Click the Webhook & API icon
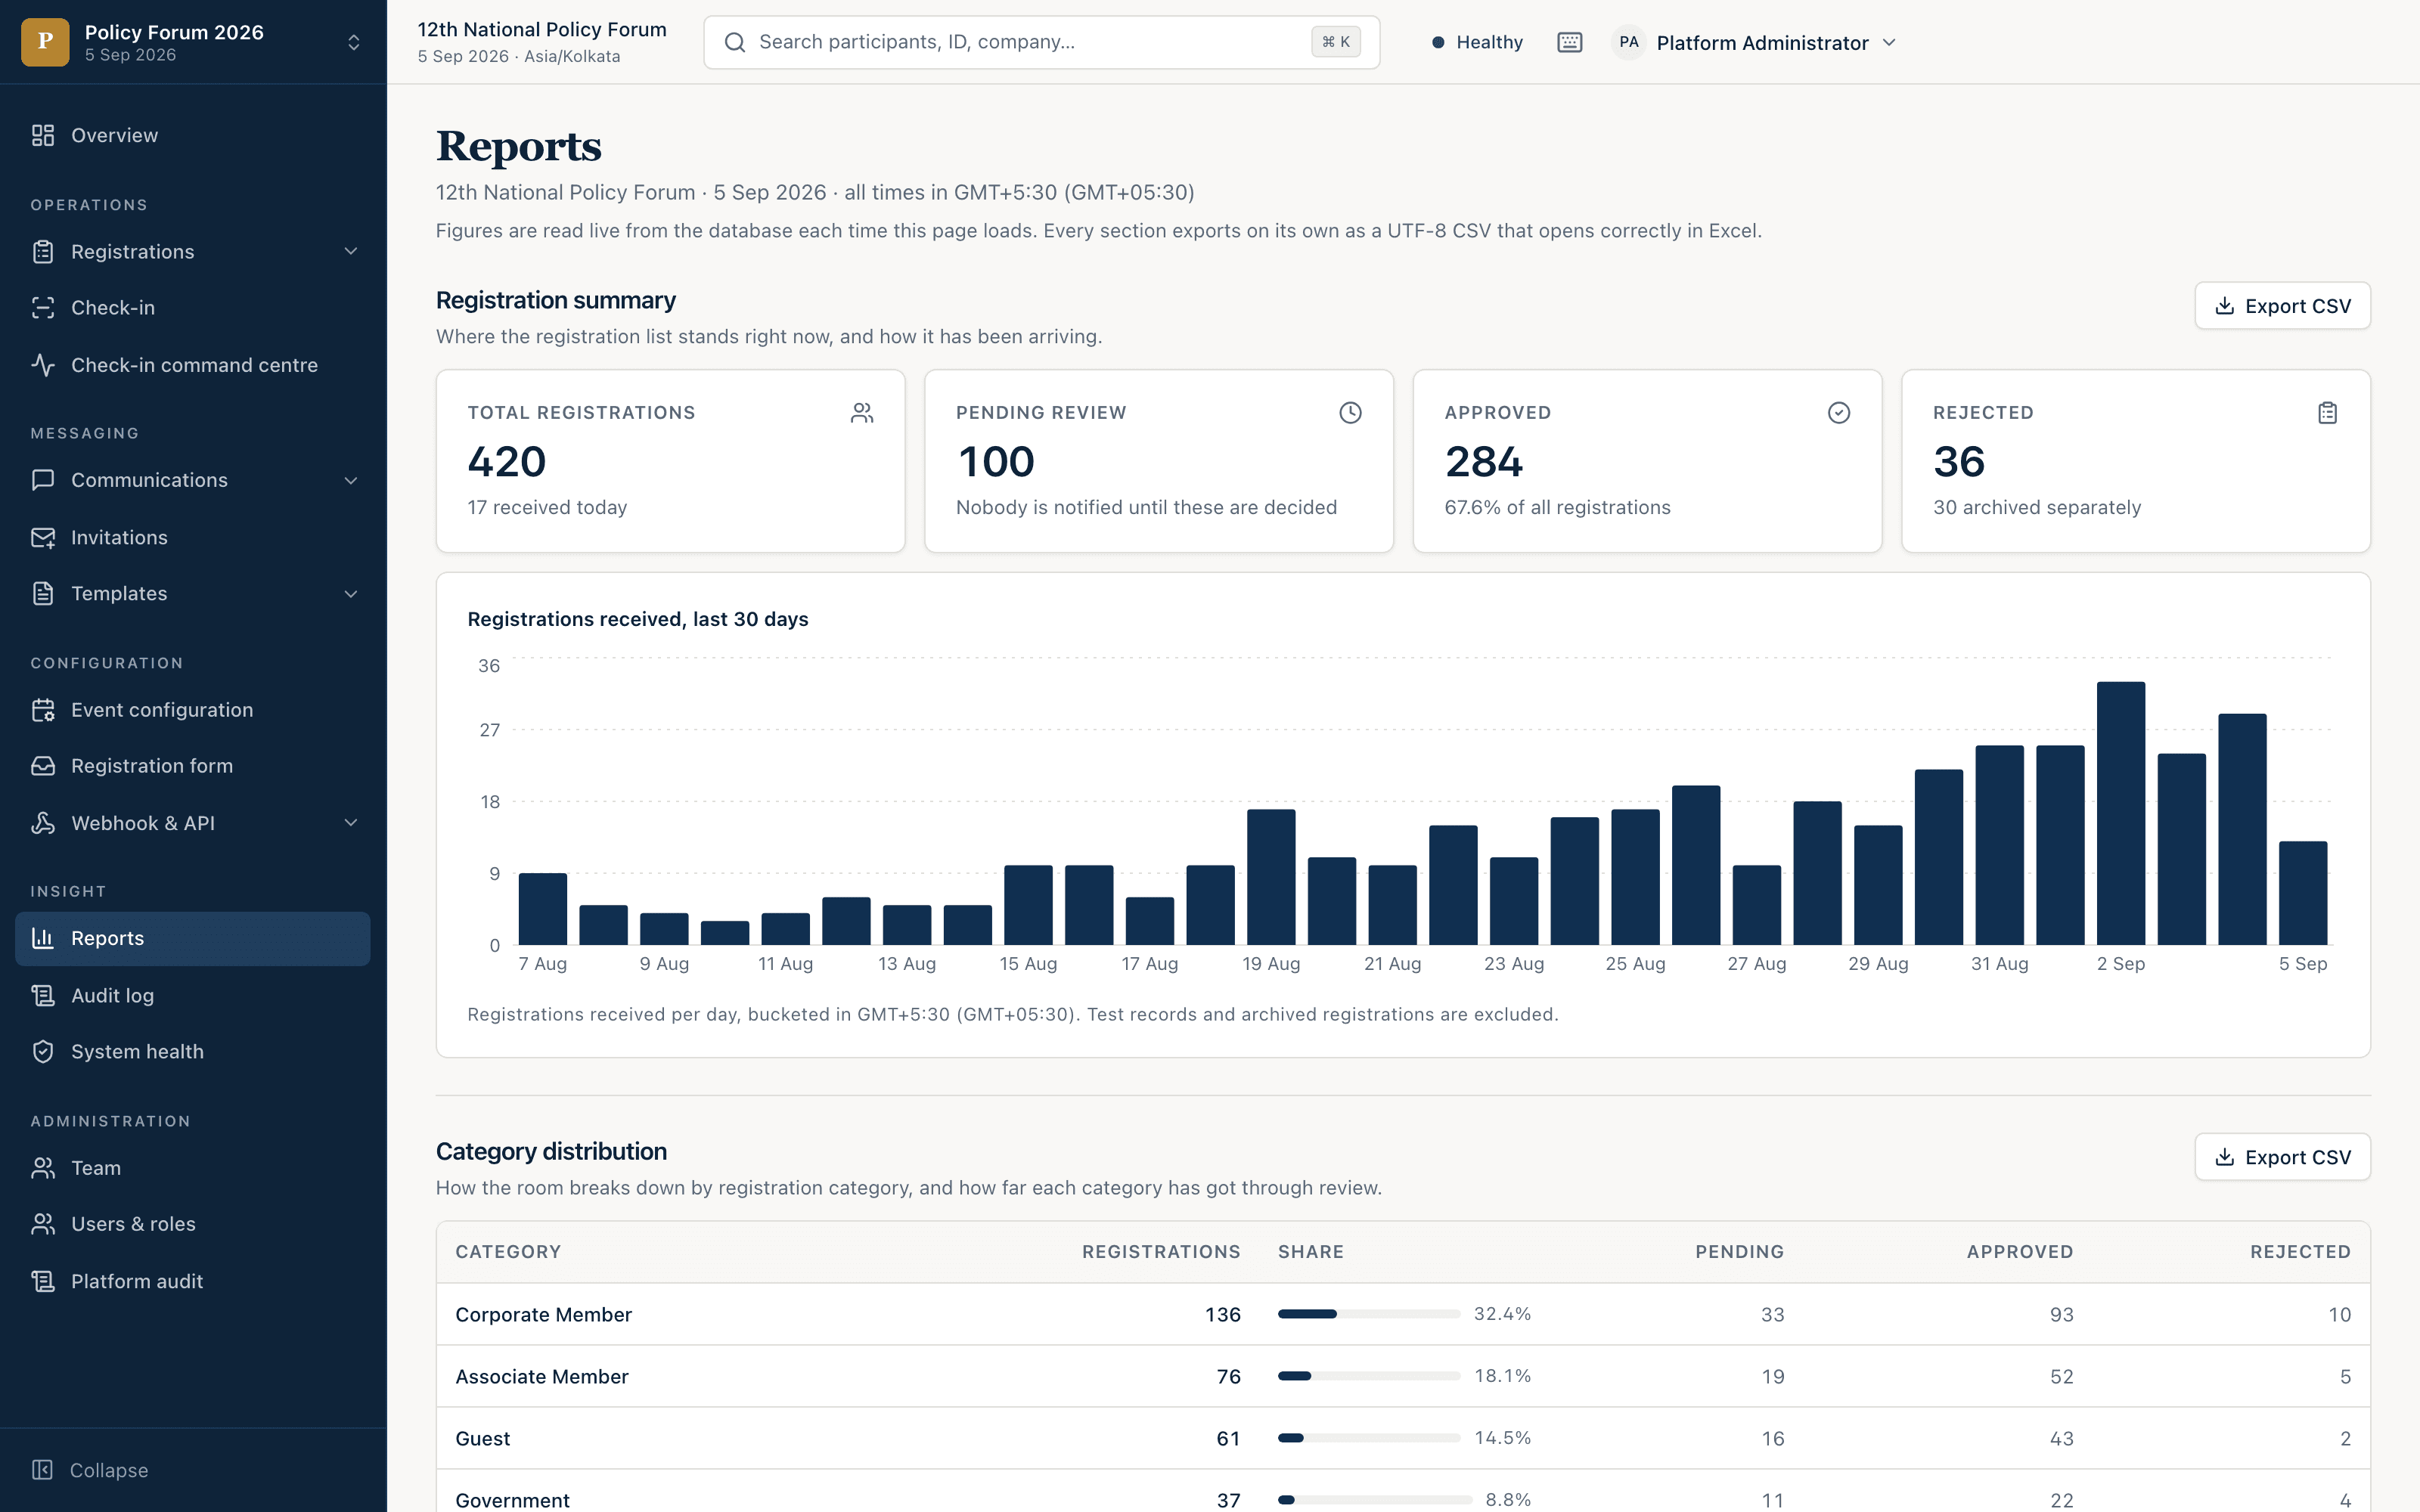 pos(43,823)
